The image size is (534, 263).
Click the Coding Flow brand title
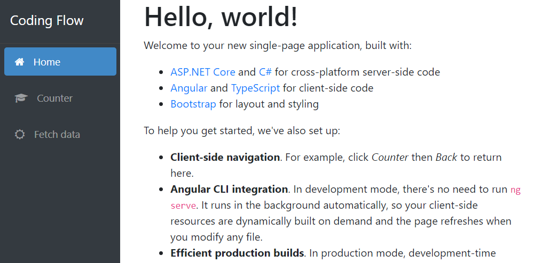point(47,21)
